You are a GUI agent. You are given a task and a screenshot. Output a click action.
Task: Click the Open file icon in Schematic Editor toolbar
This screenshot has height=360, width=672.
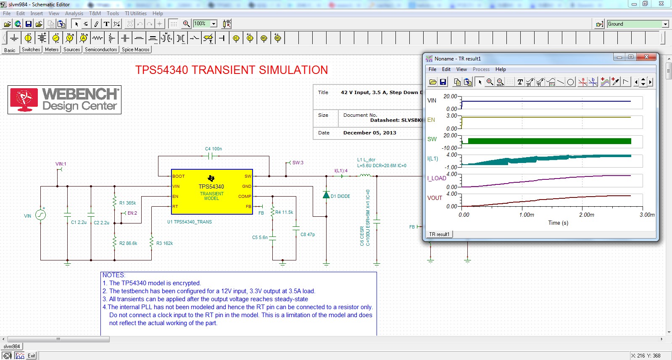pyautogui.click(x=8, y=24)
